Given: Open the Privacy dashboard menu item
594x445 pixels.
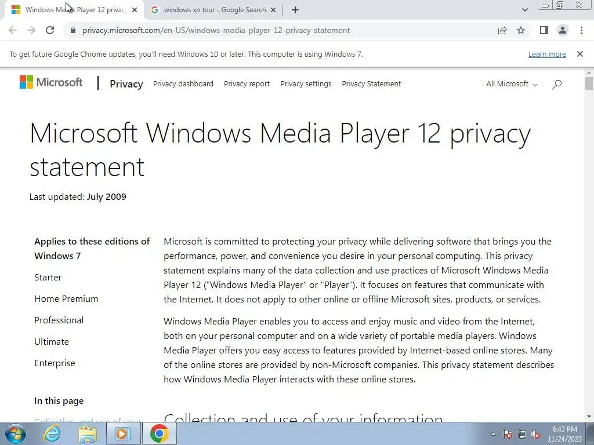Looking at the screenshot, I should click(183, 84).
